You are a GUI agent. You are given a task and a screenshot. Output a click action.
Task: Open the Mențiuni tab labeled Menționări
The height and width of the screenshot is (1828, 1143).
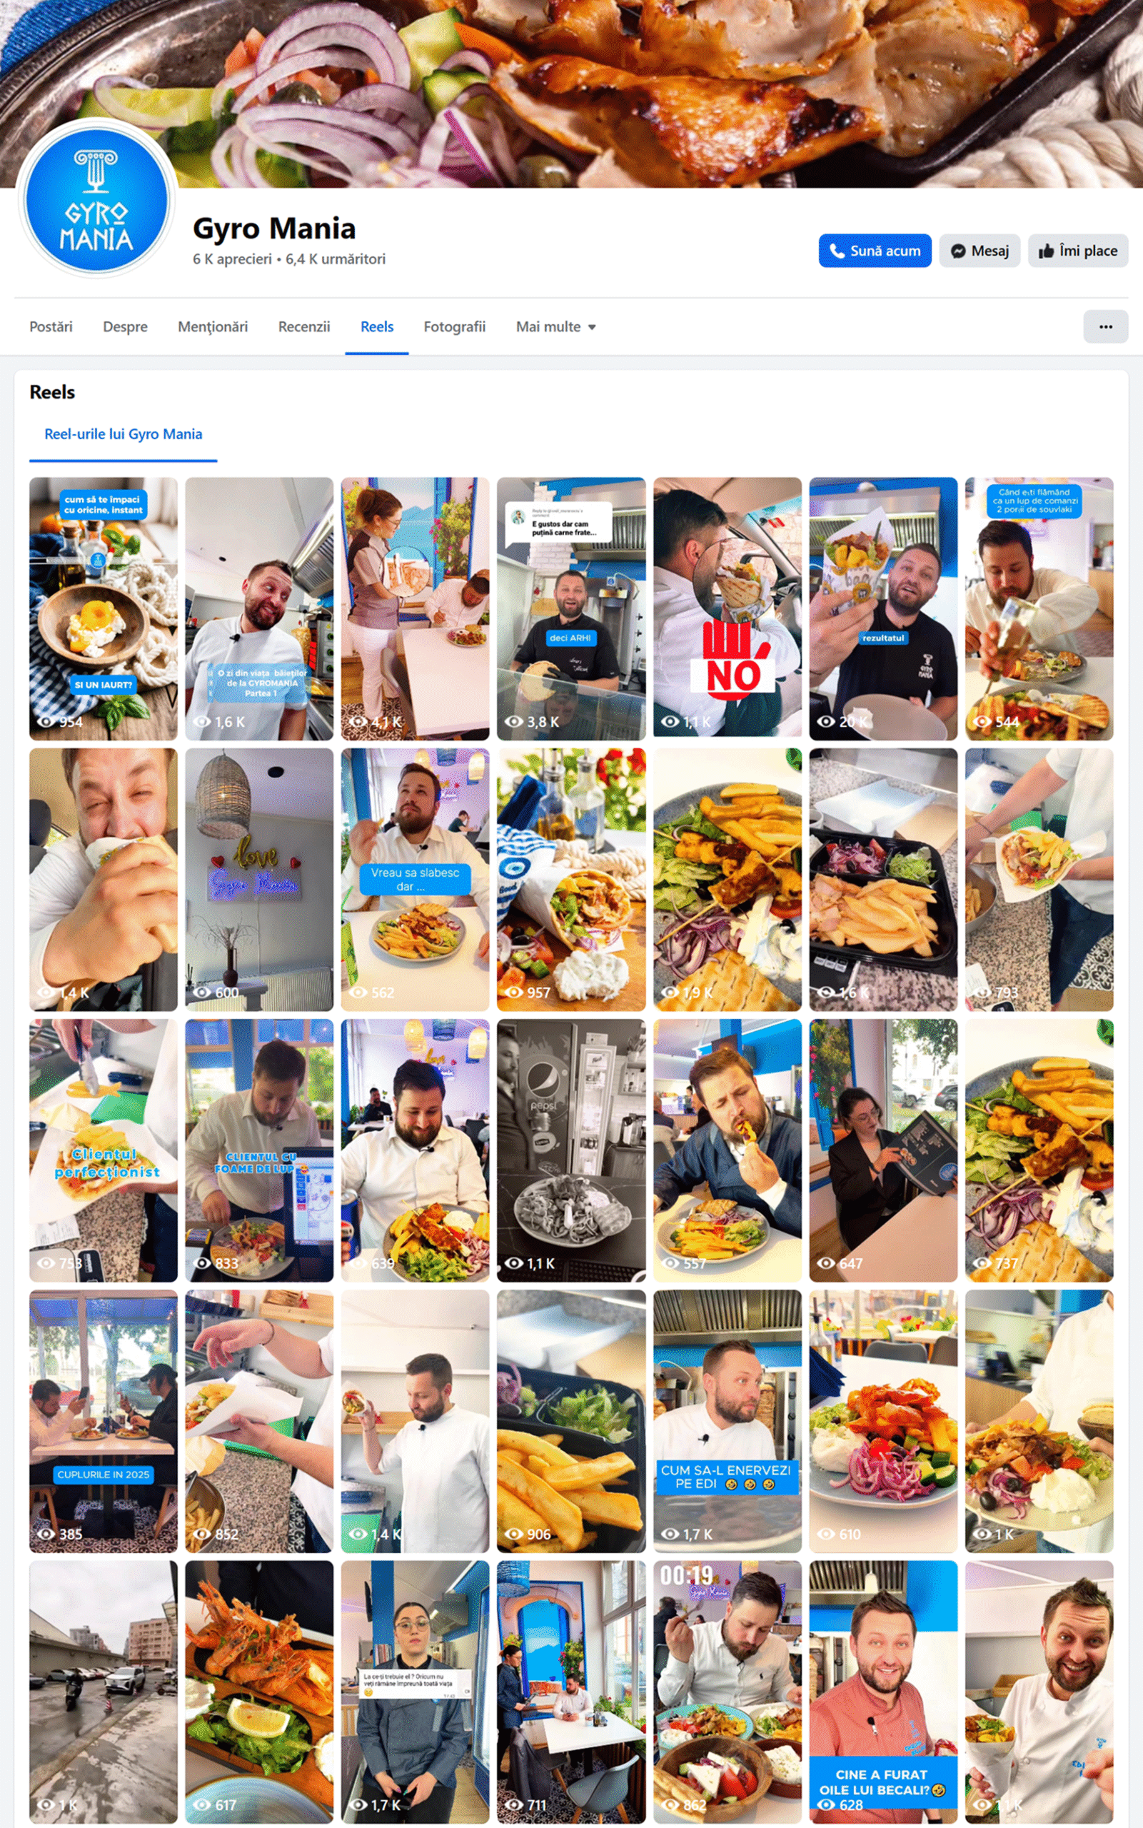pos(213,326)
